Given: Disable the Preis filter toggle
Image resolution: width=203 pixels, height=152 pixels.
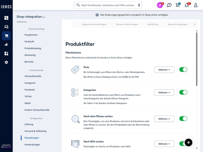Looking at the screenshot, I should pyautogui.click(x=183, y=70).
